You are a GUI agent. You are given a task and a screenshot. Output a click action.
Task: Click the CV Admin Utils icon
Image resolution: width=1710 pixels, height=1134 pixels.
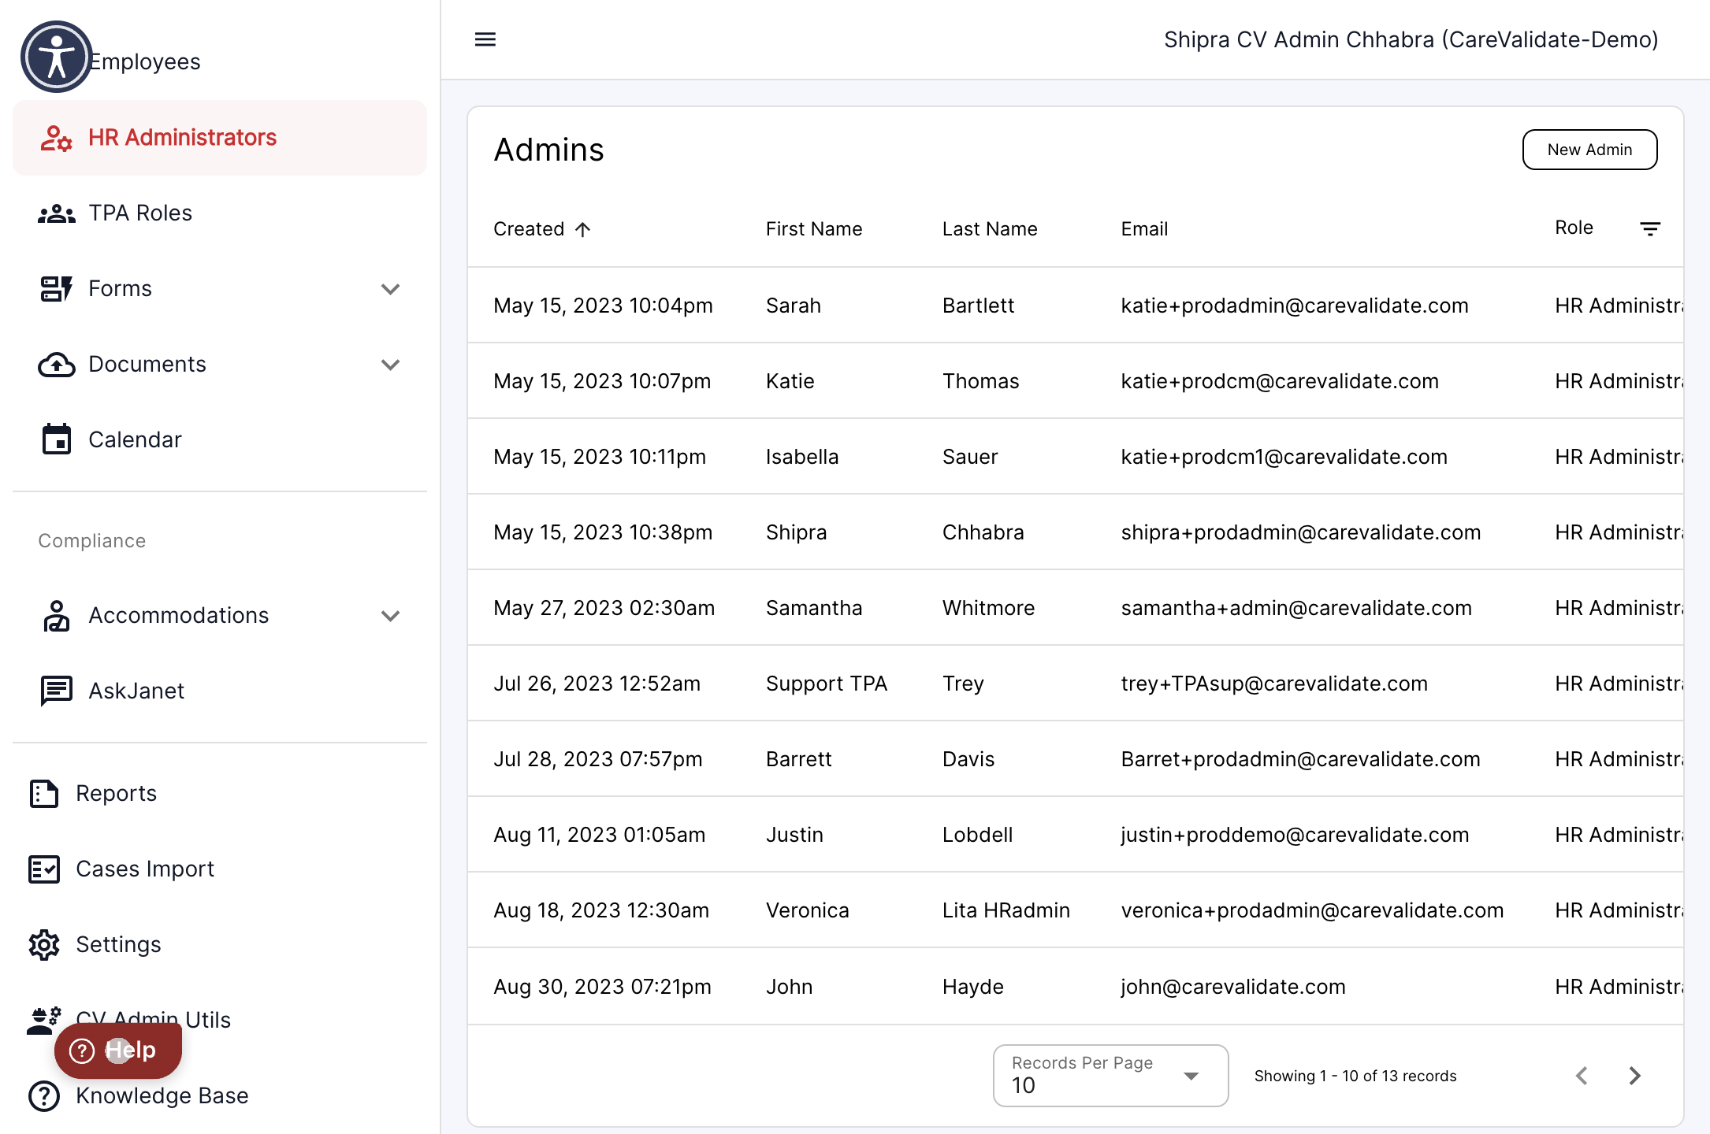coord(44,1021)
